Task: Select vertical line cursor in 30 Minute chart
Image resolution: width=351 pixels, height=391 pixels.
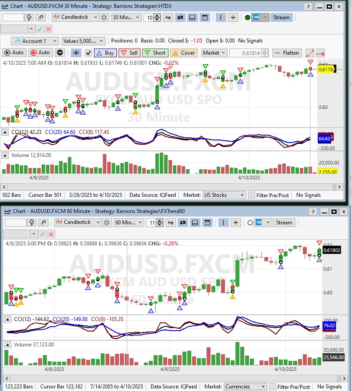Action: (221, 17)
